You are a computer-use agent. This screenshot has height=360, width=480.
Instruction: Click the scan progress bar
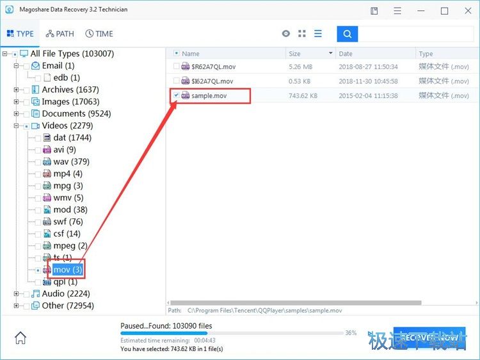click(232, 333)
